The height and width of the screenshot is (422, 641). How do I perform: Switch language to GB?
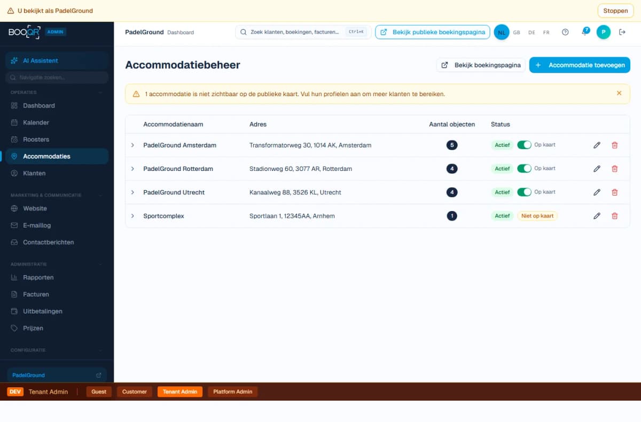tap(517, 32)
